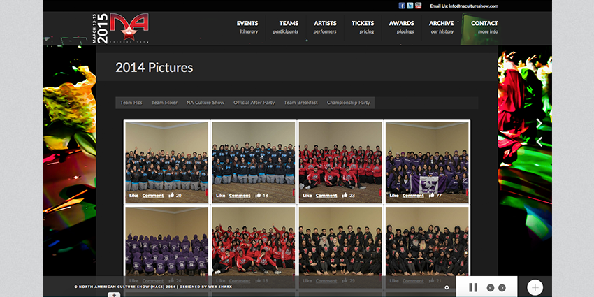This screenshot has width=594, height=297.
Task: Select the Championship Party tab
Action: pos(349,103)
